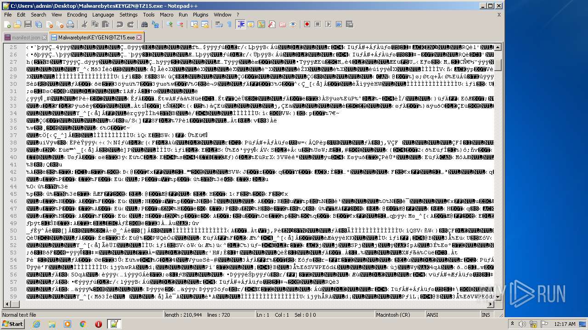Open Chrome from the taskbar
The image size is (588, 330).
point(83,324)
